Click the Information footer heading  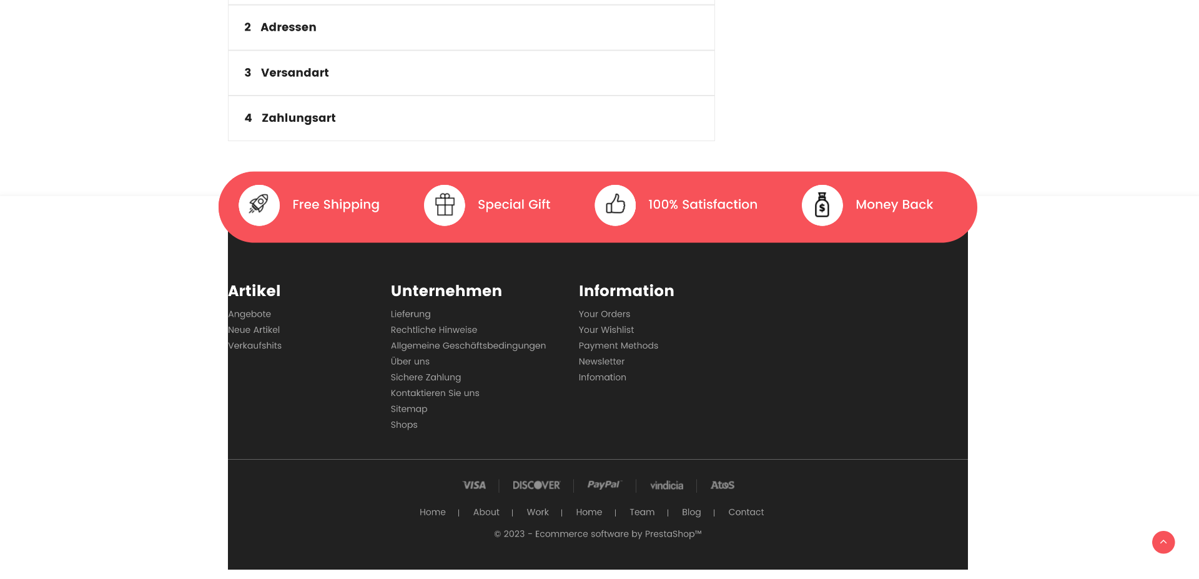coord(626,291)
